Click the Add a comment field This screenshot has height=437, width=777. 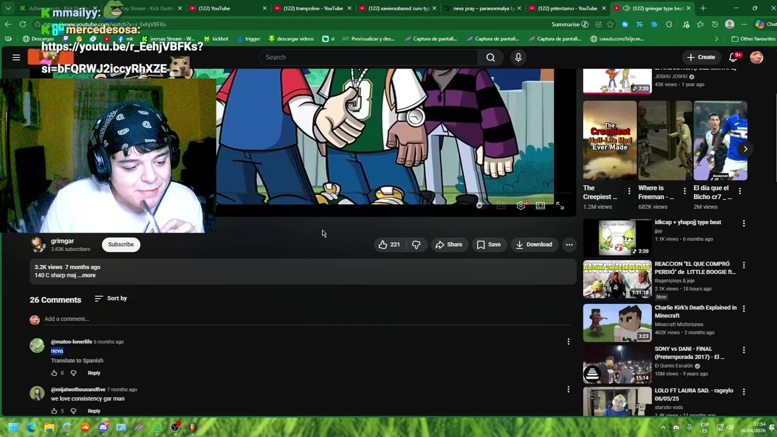(x=307, y=319)
